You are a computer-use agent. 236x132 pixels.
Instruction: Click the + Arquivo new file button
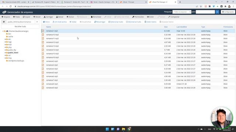pyautogui.click(x=6, y=17)
